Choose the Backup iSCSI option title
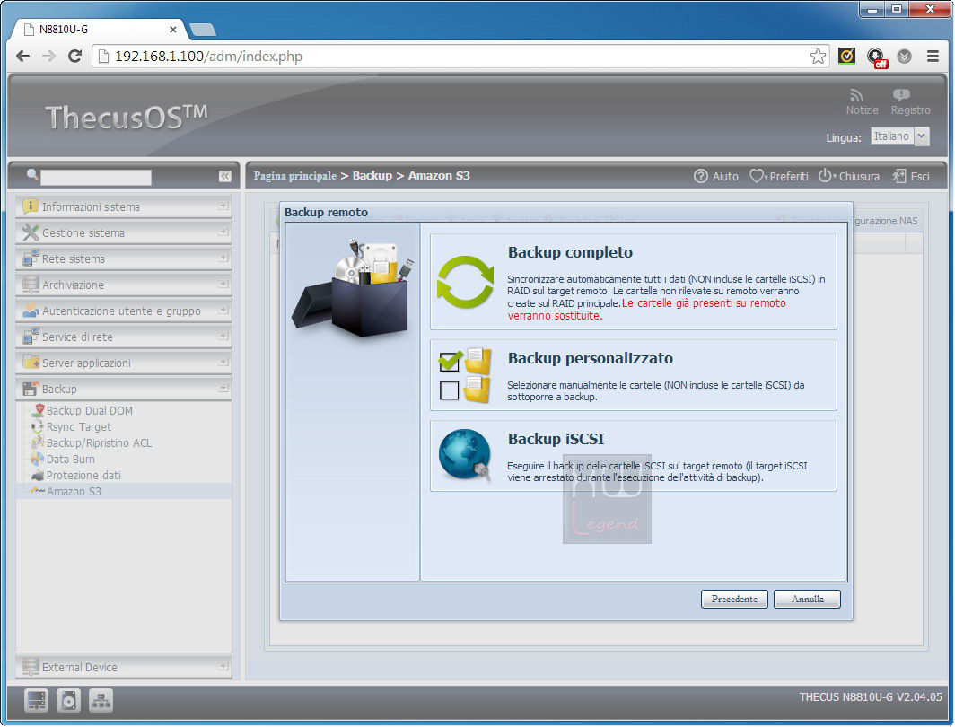 point(556,439)
